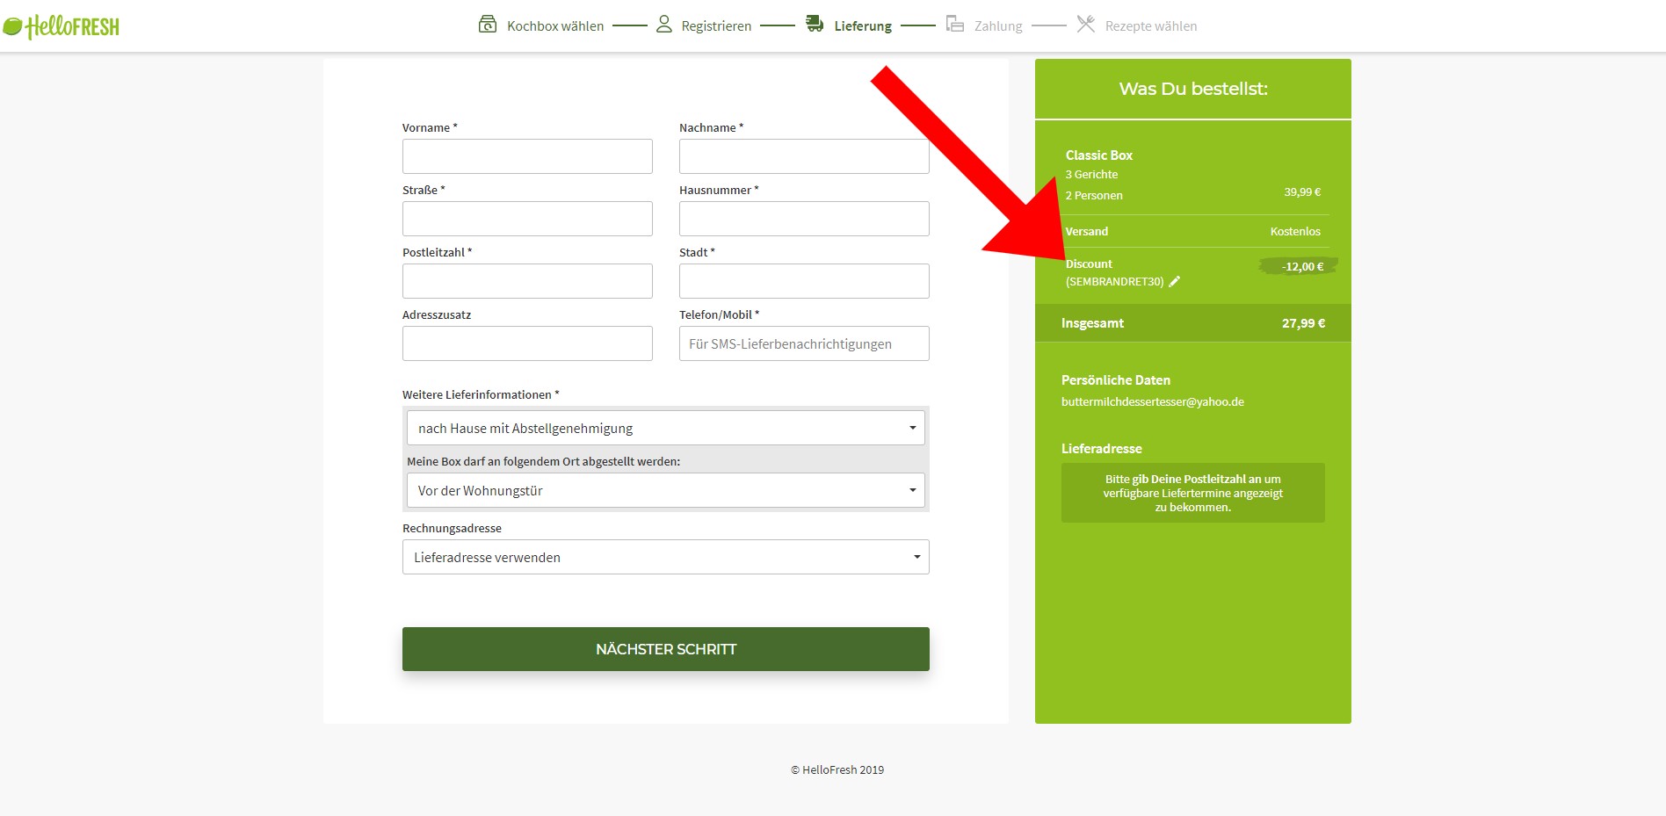Open the Weitere Lieferinformationen dropdown
This screenshot has width=1666, height=816.
click(664, 428)
